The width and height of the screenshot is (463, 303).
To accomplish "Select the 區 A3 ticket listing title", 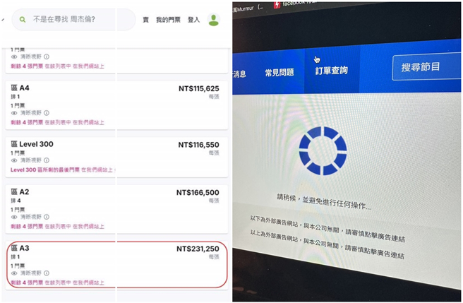I will [x=20, y=248].
